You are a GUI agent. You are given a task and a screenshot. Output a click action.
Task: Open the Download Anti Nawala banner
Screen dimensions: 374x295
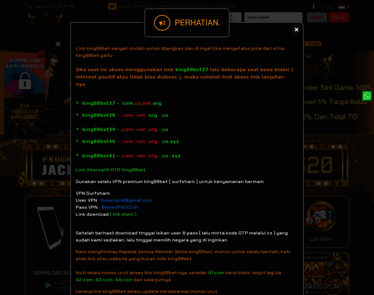point(25,73)
